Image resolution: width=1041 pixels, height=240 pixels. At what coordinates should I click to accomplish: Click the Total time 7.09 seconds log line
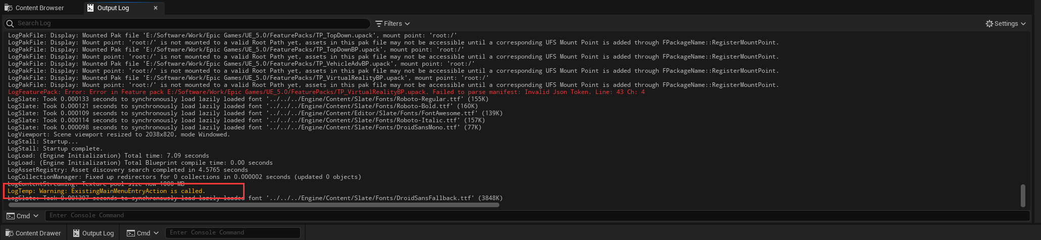(x=108, y=156)
